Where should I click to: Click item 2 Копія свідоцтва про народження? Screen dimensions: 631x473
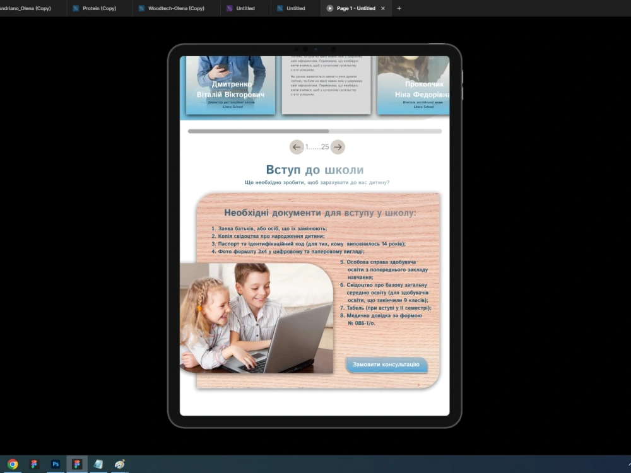pos(268,236)
